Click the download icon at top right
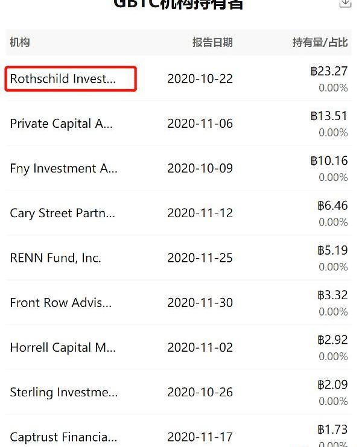 click(346, 4)
